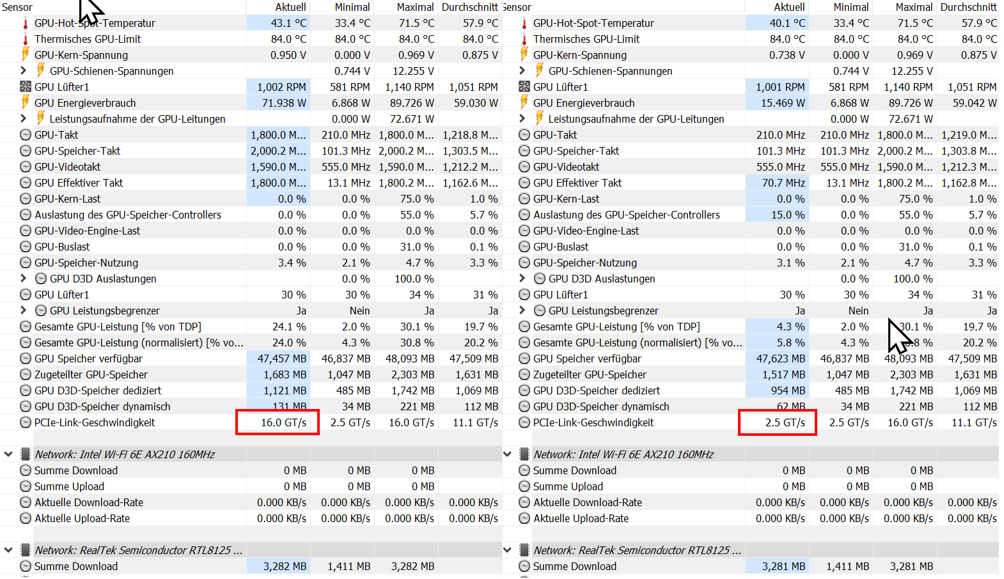Select the '3.4 %' GPU-Speicher-Nutzung value
Image resolution: width=1004 pixels, height=579 pixels.
coord(292,263)
